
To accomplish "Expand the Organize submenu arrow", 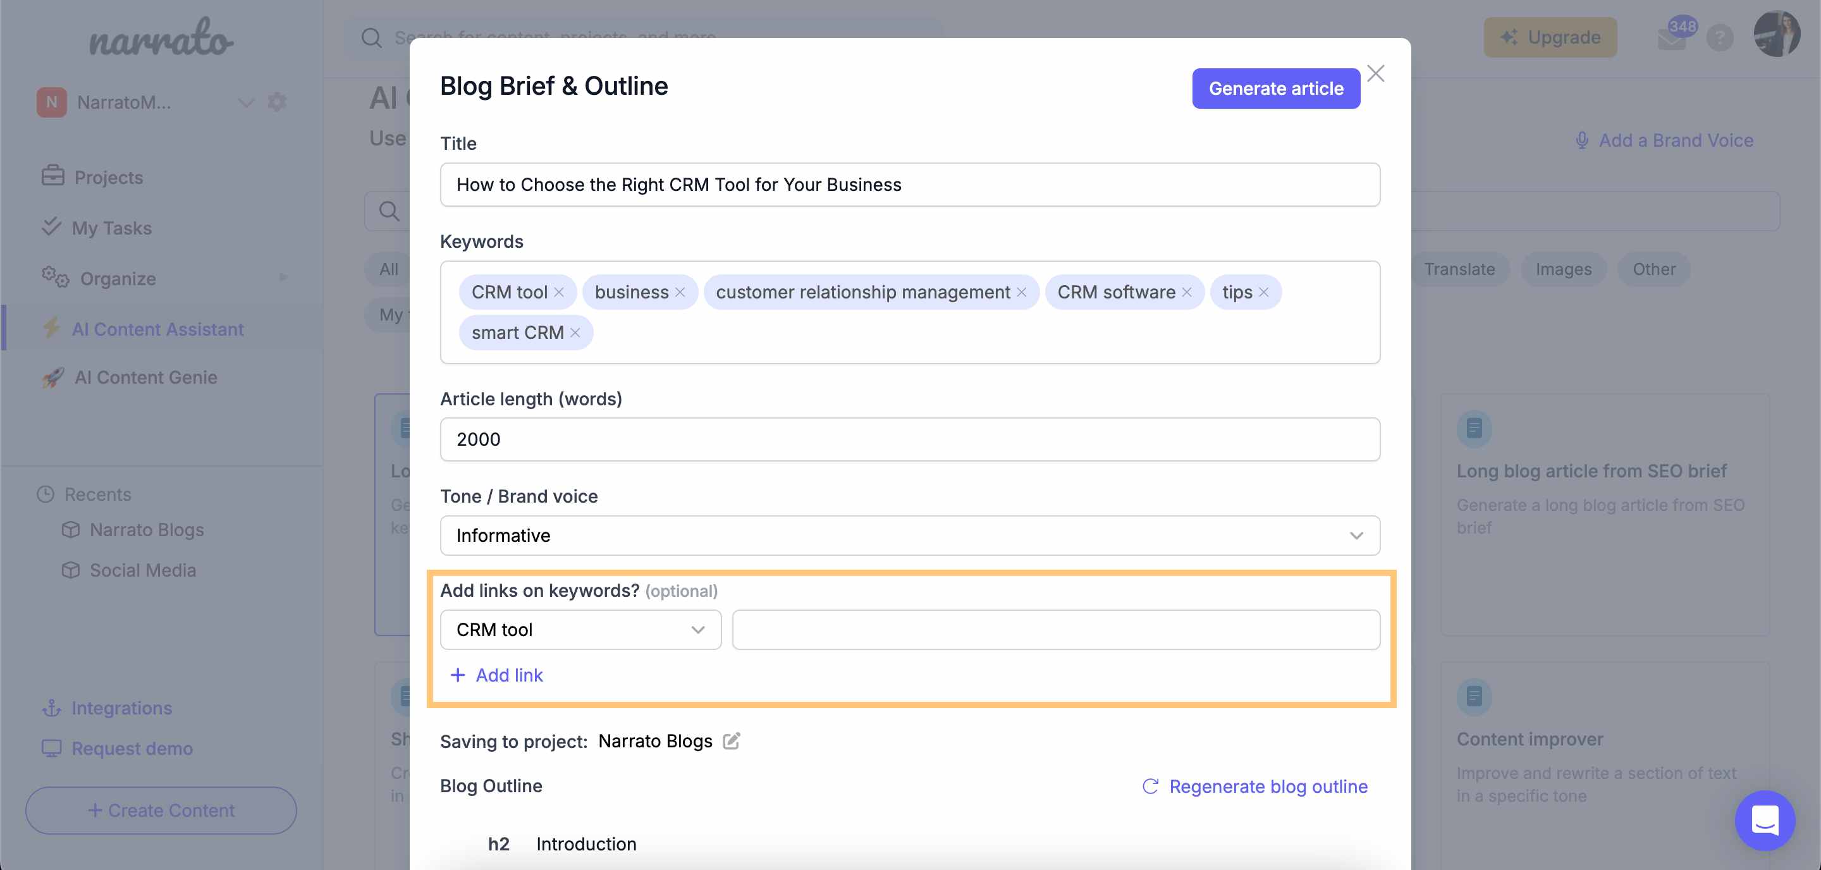I will pos(283,278).
